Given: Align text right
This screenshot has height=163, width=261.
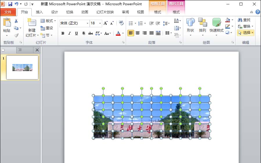Looking at the screenshot, I should (145, 33).
